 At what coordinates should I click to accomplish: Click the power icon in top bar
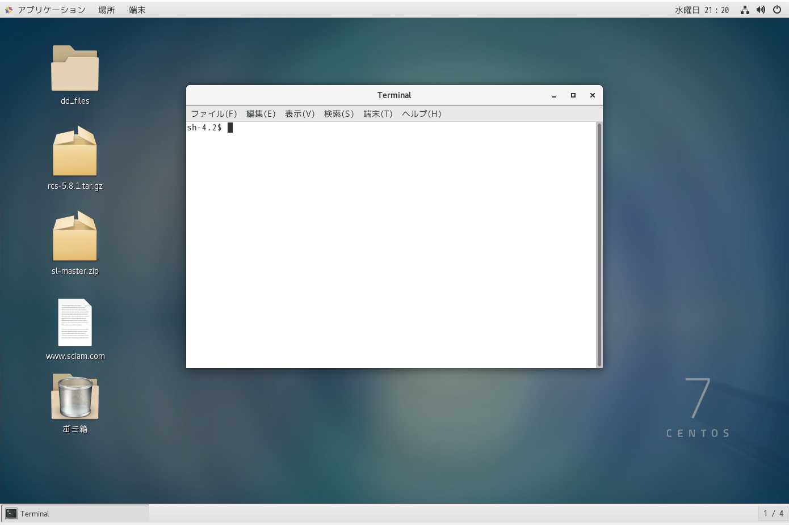click(777, 10)
